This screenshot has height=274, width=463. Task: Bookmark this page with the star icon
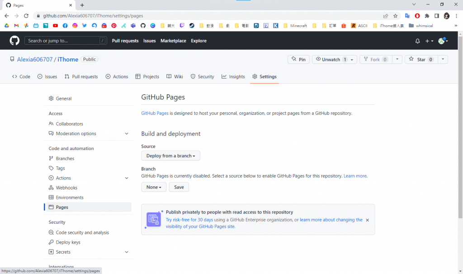pyautogui.click(x=395, y=16)
